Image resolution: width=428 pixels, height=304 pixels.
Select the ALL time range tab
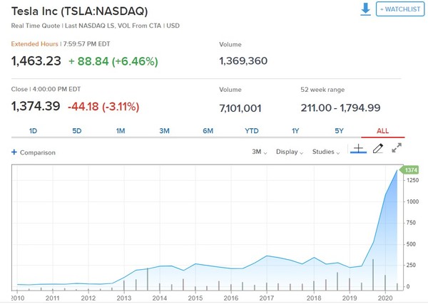[382, 131]
